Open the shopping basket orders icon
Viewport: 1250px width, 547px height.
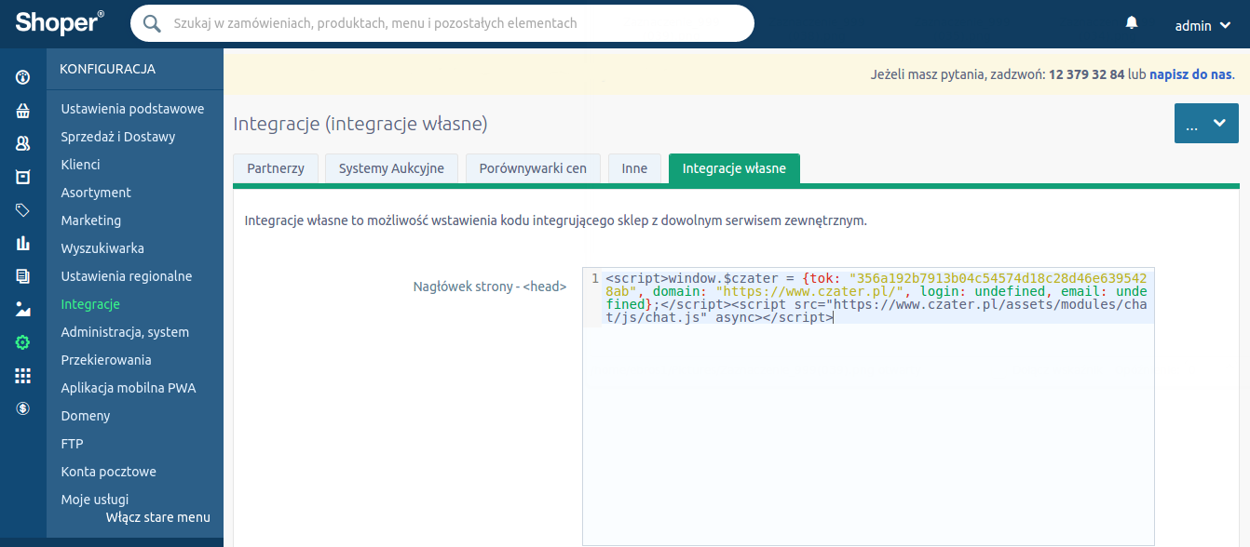tap(23, 111)
